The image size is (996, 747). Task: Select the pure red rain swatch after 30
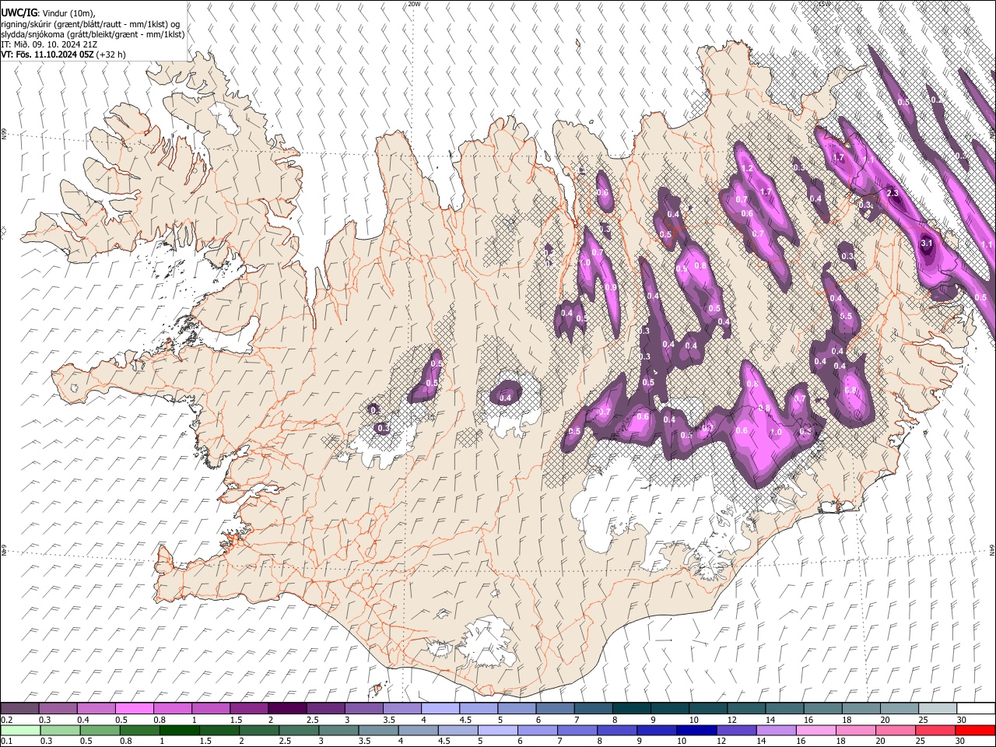tap(976, 731)
